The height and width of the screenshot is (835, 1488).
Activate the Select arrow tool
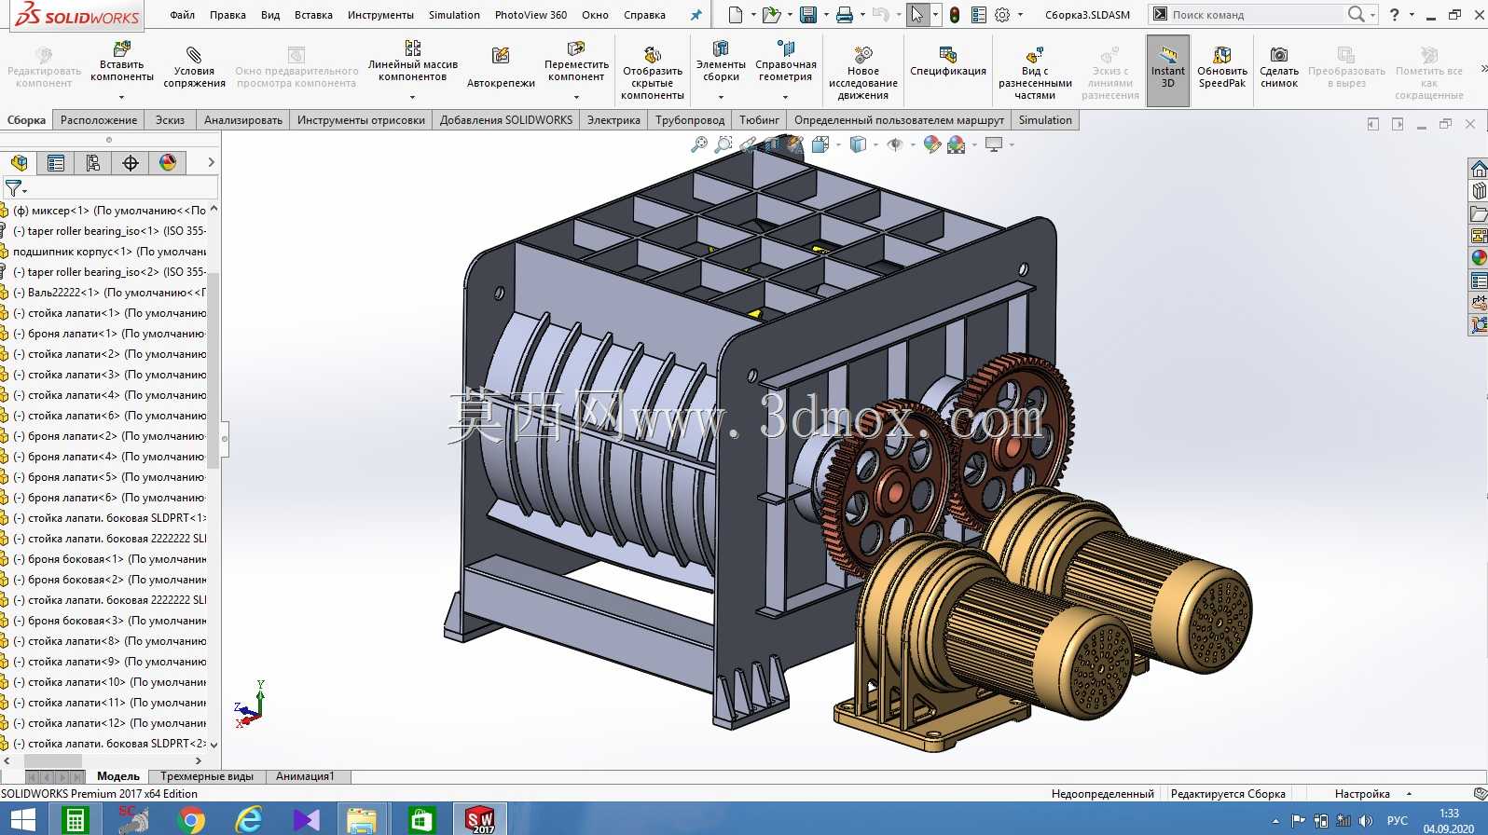click(x=917, y=15)
